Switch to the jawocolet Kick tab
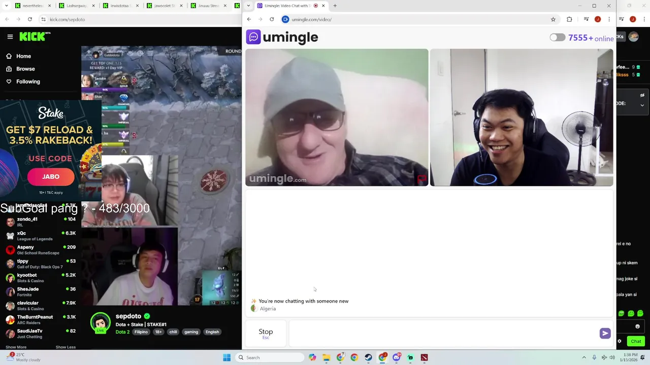Viewport: 650px width, 365px height. tap(164, 6)
